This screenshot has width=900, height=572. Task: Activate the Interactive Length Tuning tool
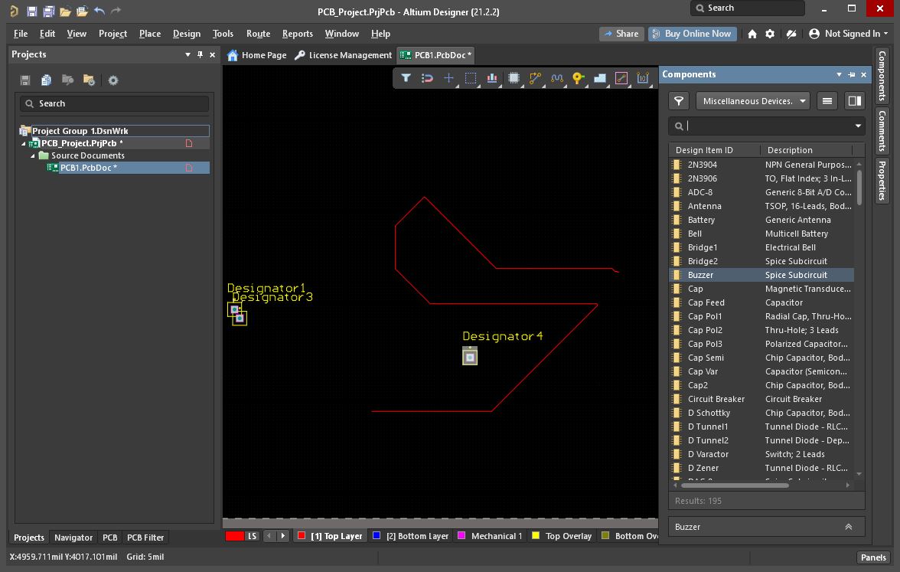tap(556, 78)
